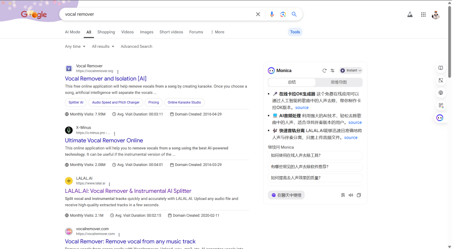Screen dimensions: 452x249
Task: Clear the search box with X icon
Action: (x=258, y=14)
